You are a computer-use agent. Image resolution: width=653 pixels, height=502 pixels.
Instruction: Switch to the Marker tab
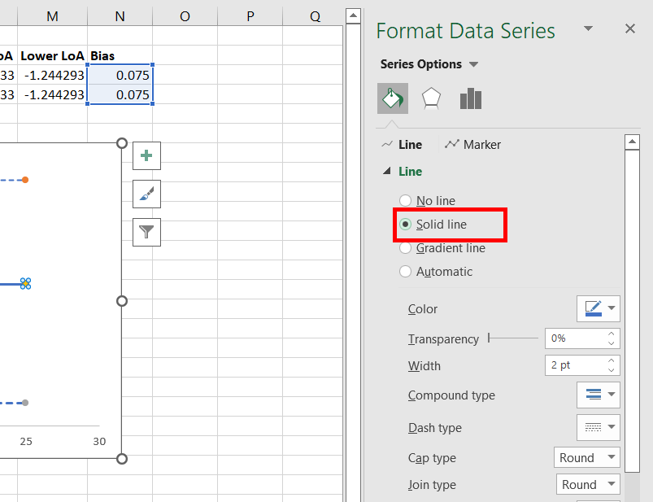[x=472, y=145]
